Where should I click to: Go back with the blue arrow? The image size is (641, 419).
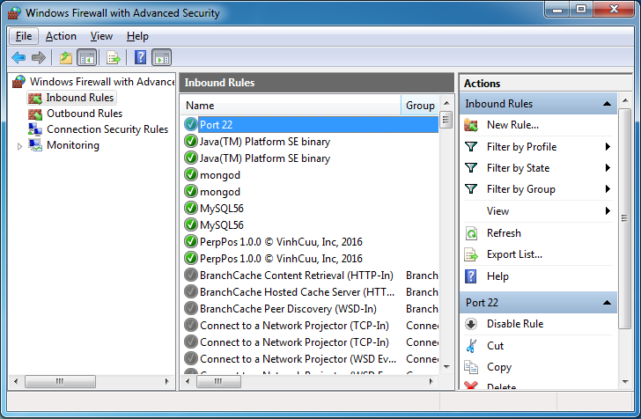pos(18,57)
